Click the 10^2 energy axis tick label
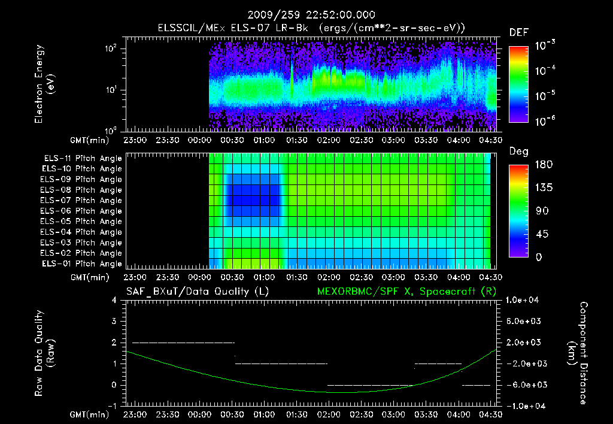 [111, 49]
